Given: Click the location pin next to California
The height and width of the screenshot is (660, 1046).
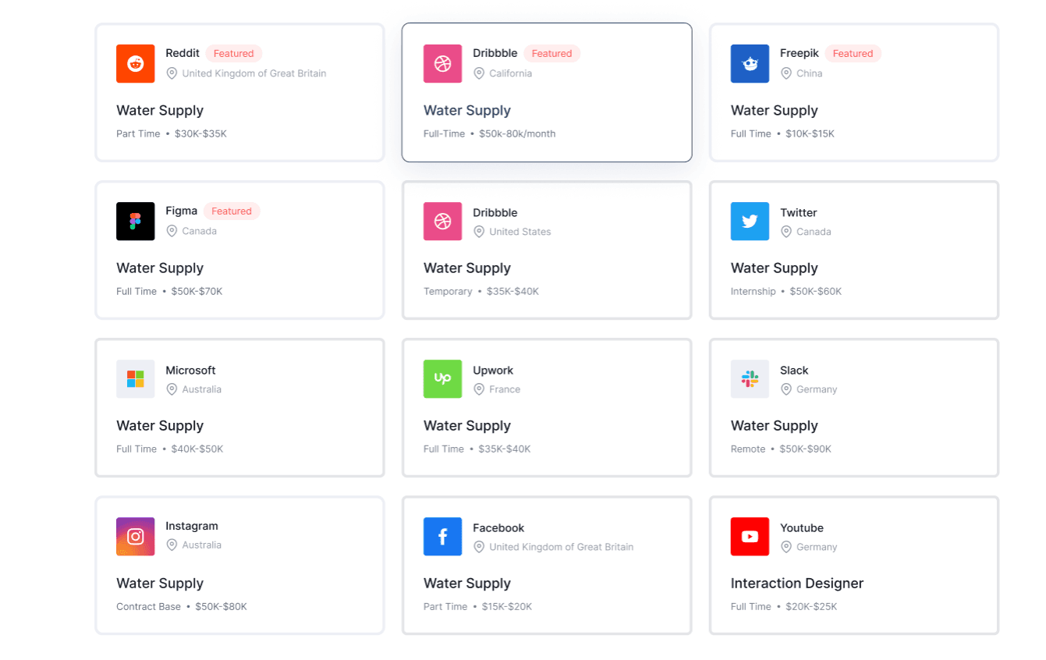Looking at the screenshot, I should coord(479,73).
